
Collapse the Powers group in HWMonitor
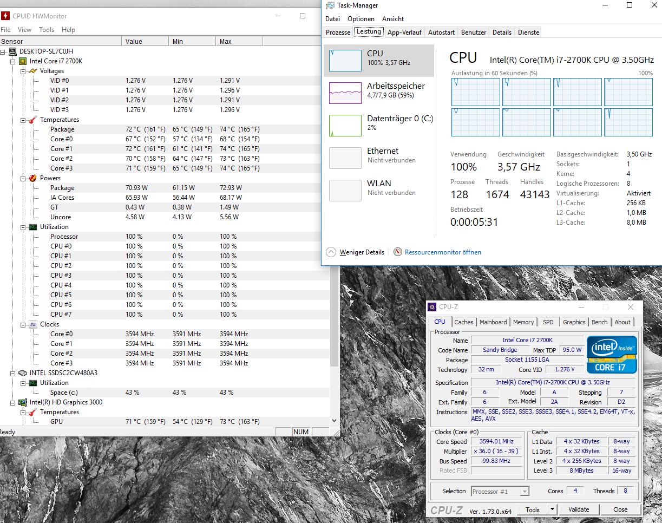(x=23, y=178)
